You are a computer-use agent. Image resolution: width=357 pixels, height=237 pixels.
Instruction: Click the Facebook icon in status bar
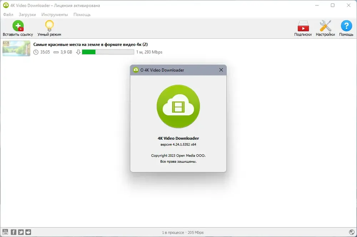tap(14, 232)
